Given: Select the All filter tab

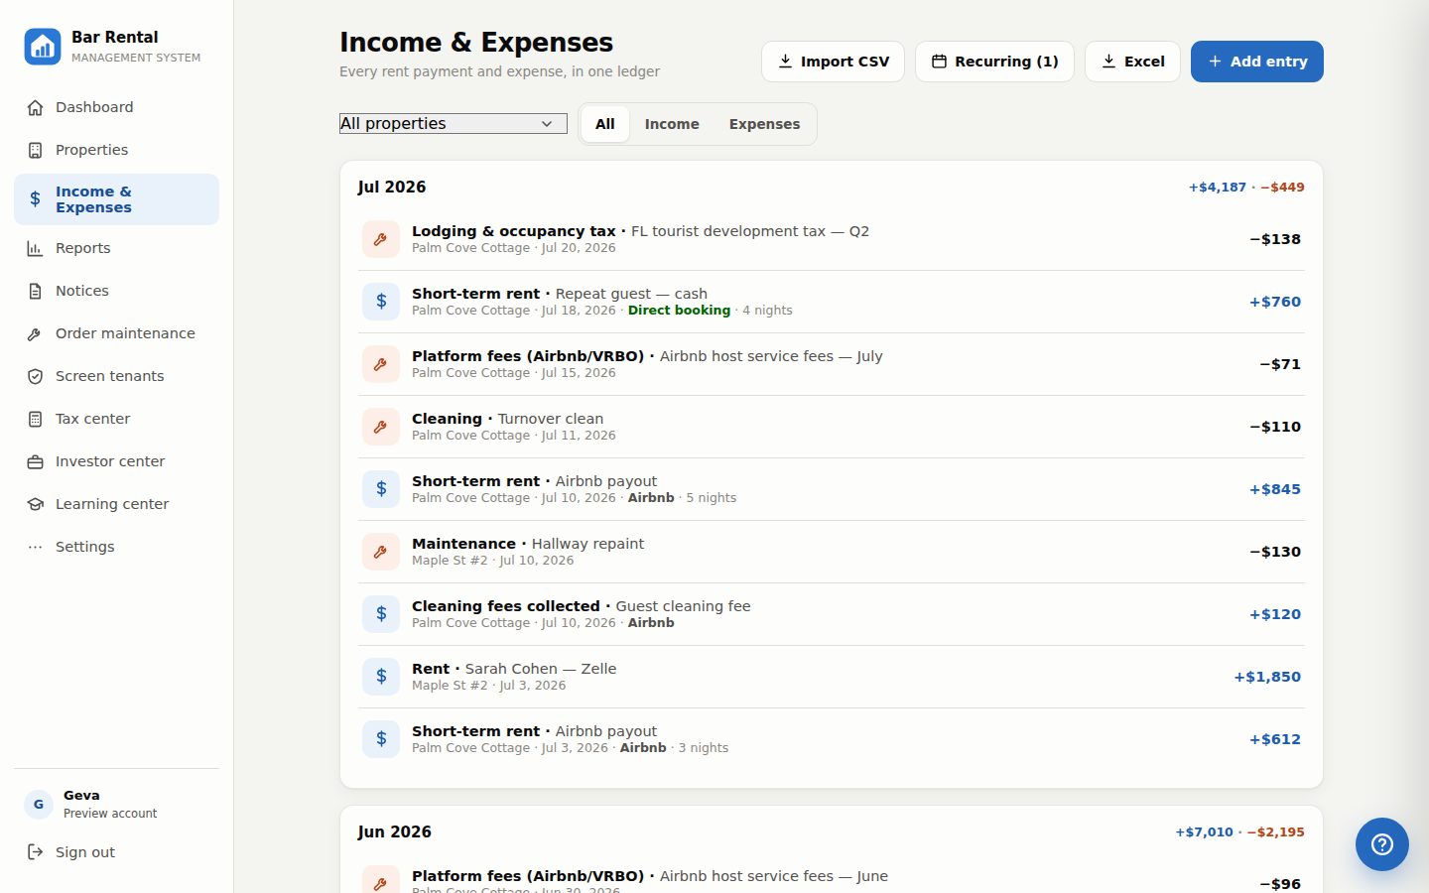Looking at the screenshot, I should tap(605, 124).
